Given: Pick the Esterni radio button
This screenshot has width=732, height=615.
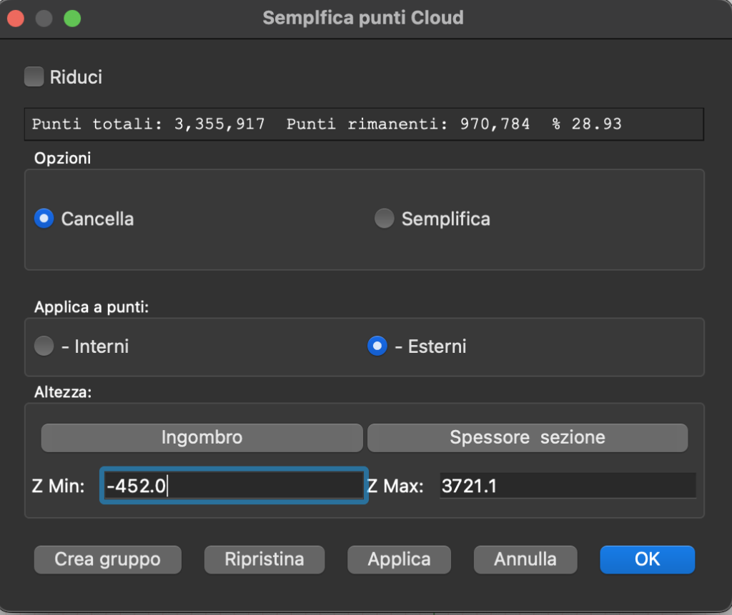Looking at the screenshot, I should click(377, 346).
